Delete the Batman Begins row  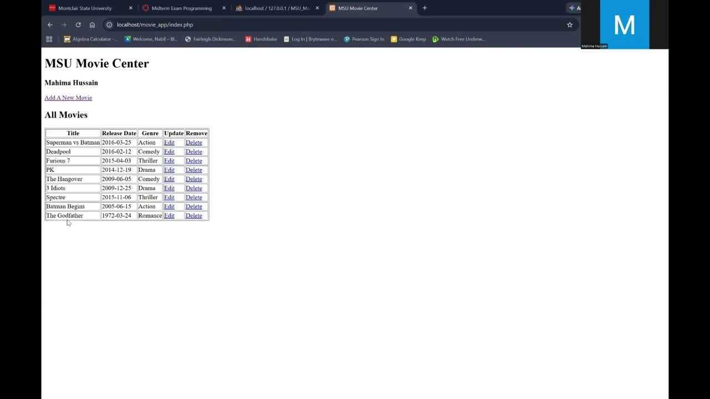[194, 207]
